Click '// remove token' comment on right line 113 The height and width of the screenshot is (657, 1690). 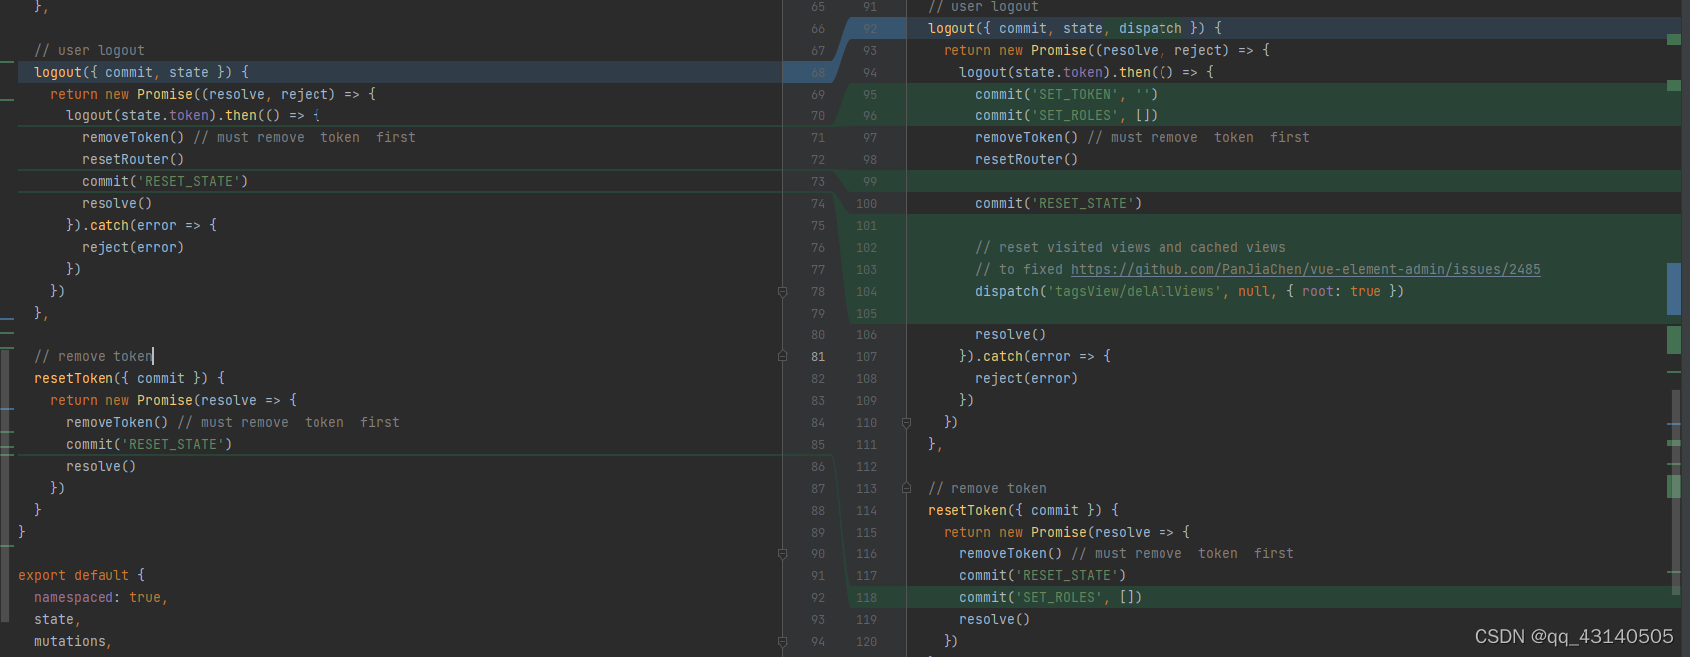click(987, 488)
